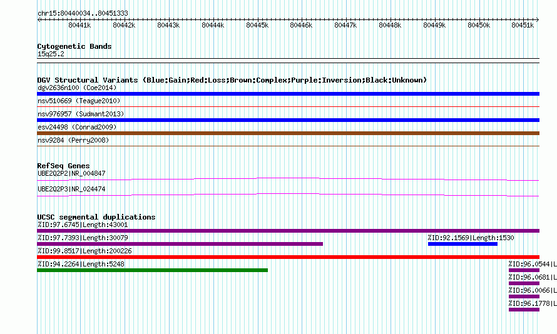Select the purple Length:43001 duplication bar
The width and height of the screenshot is (557, 334).
pyautogui.click(x=288, y=231)
